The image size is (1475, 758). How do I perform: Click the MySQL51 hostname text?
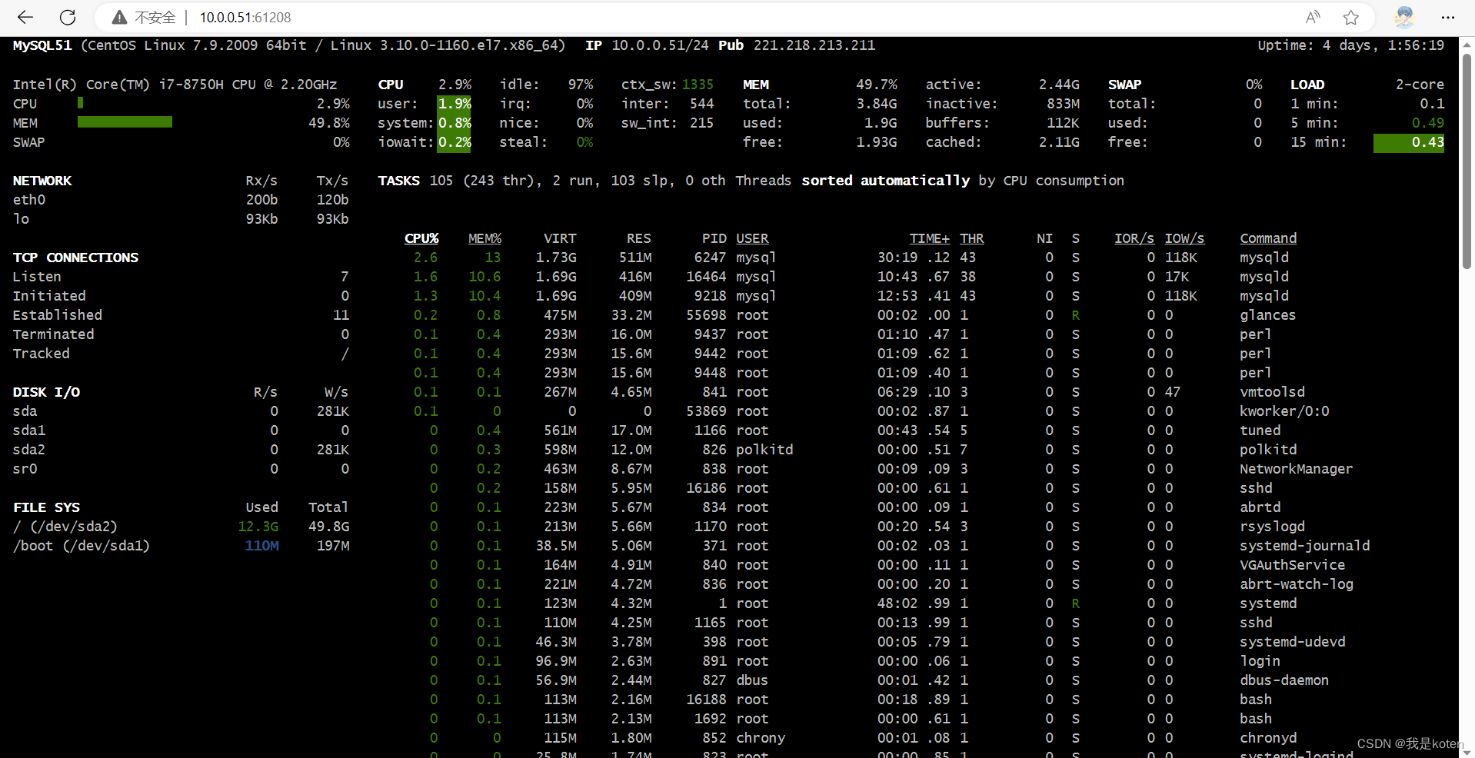[42, 45]
